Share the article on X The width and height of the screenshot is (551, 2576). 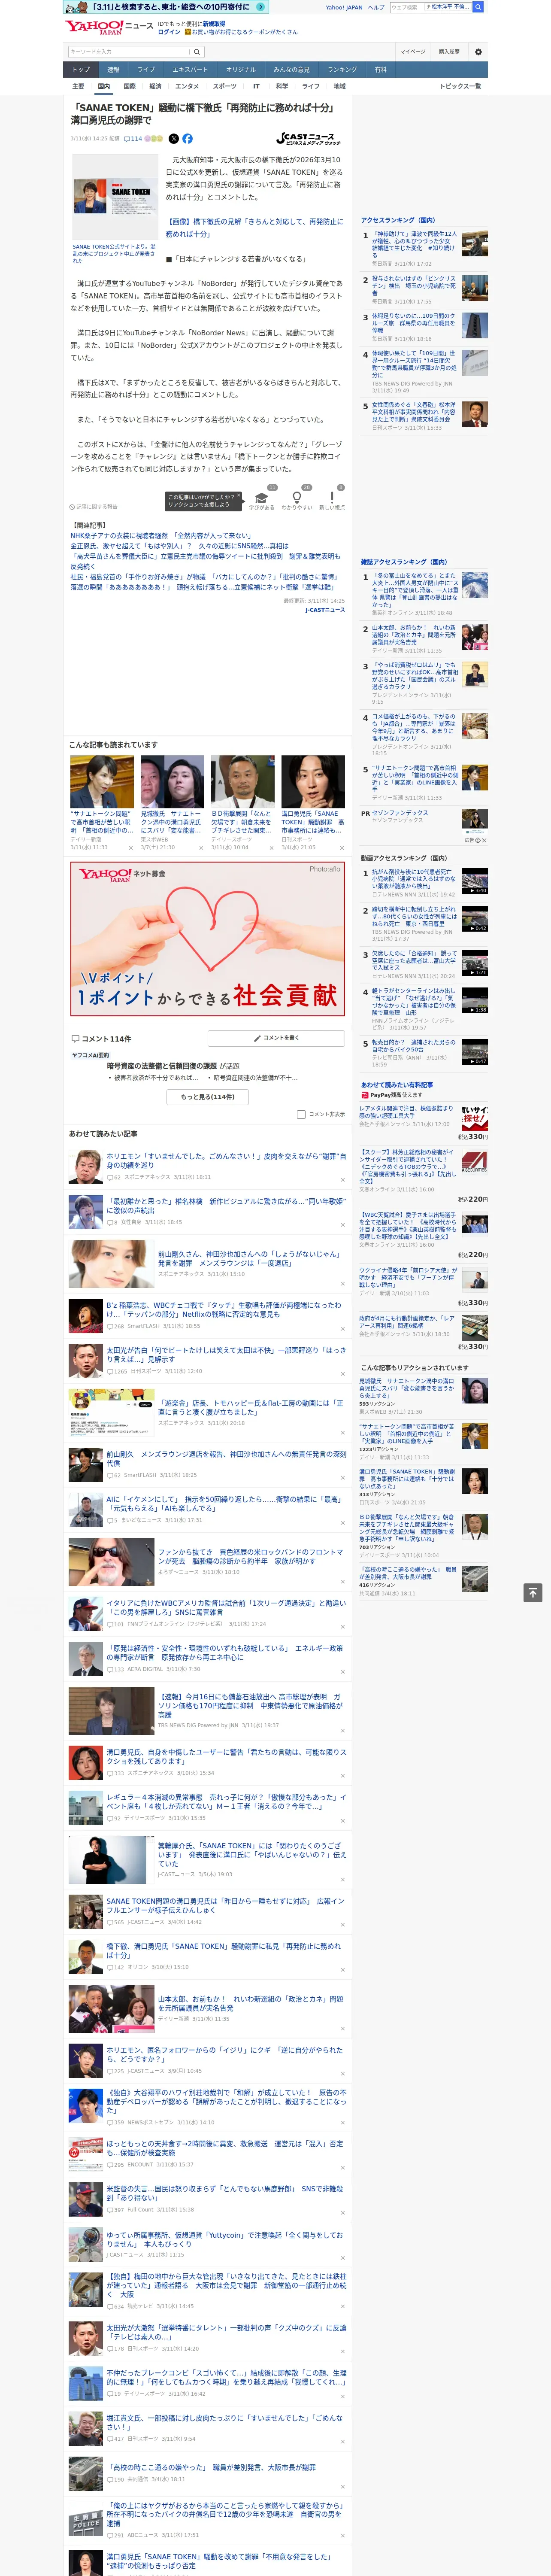point(174,139)
